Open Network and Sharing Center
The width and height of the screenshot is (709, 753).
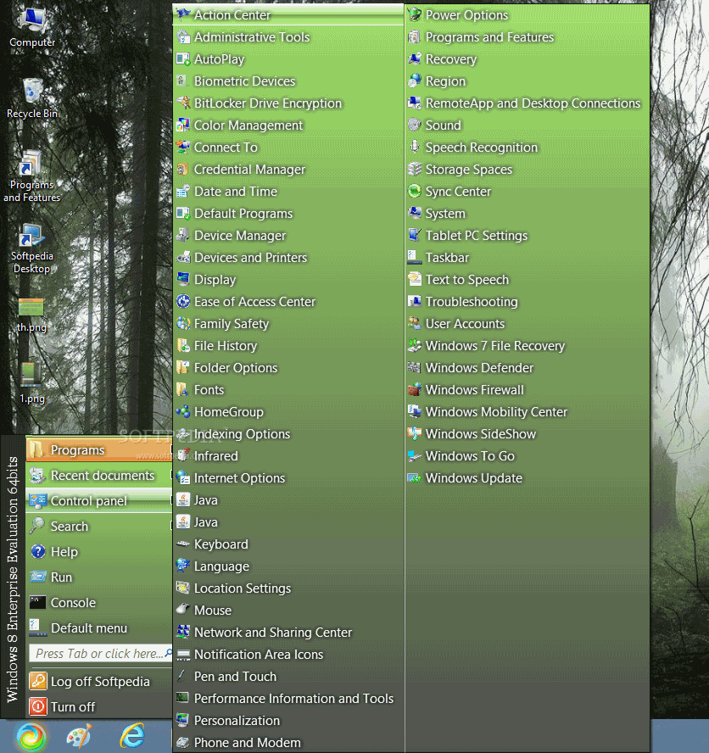coord(288,633)
